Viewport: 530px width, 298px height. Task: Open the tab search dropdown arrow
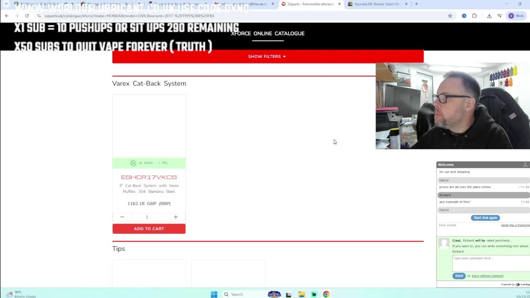[x=6, y=4]
